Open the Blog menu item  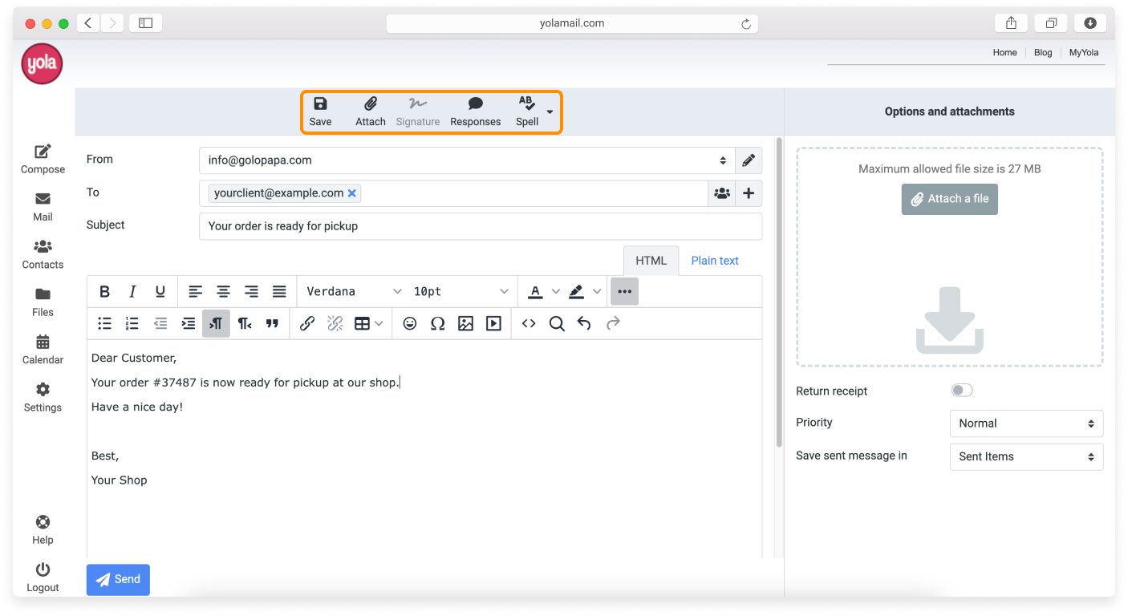click(x=1043, y=52)
